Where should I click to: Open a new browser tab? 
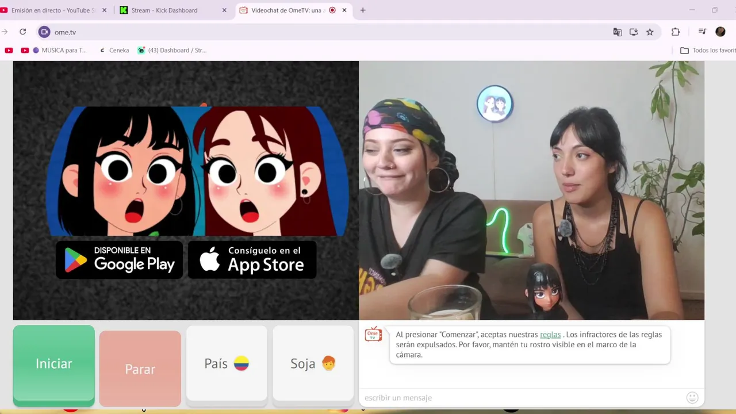coord(363,10)
